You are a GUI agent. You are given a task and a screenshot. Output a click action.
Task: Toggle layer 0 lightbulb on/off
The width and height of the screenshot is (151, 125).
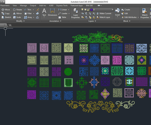click(82, 9)
